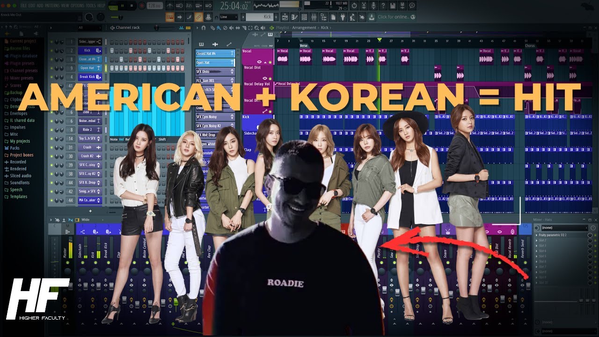
Task: Click the microphone recording icon
Action: [373, 6]
